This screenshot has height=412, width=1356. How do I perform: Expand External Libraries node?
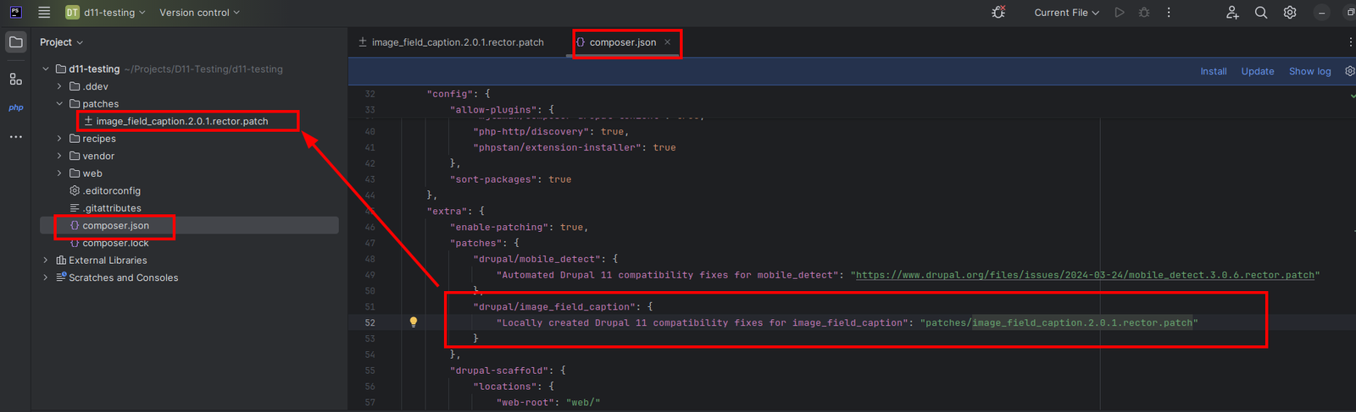pyautogui.click(x=46, y=261)
